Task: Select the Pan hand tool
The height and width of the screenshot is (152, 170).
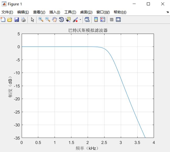Action: [x=55, y=20]
